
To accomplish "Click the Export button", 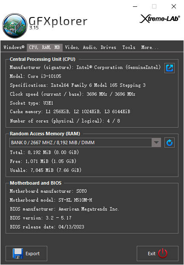I will coord(26,254).
